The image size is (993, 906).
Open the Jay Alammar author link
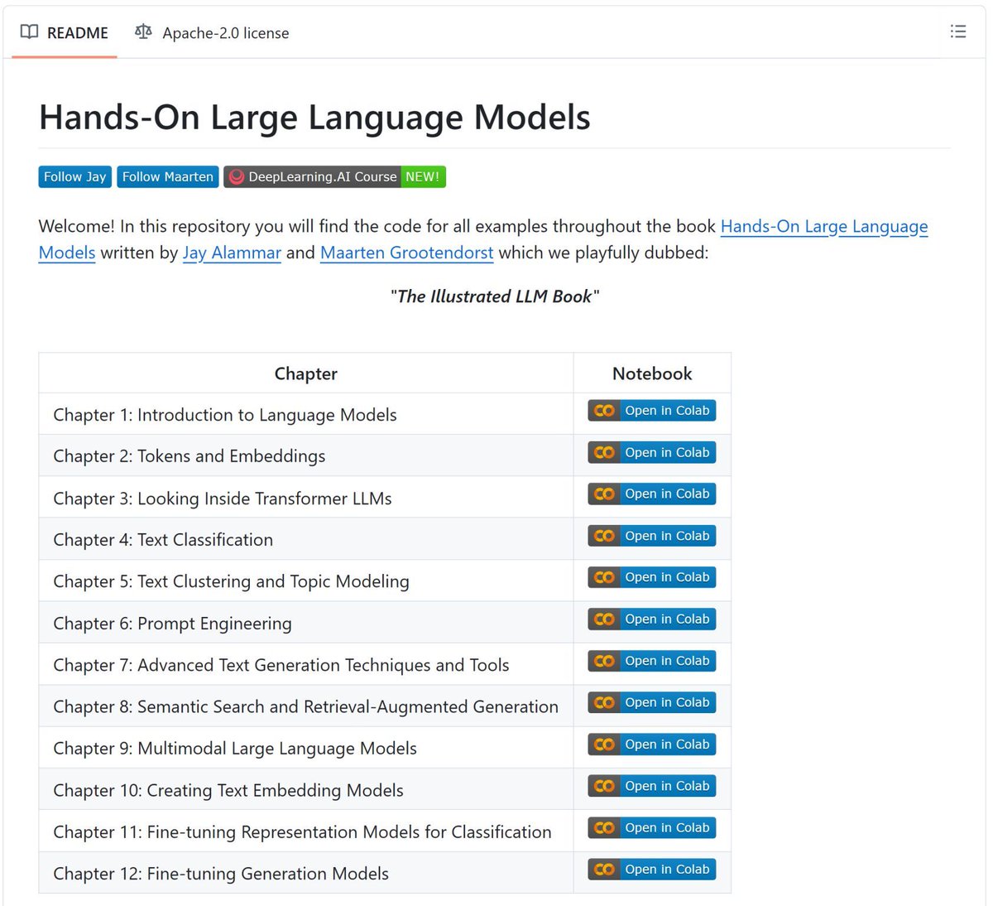coord(232,253)
